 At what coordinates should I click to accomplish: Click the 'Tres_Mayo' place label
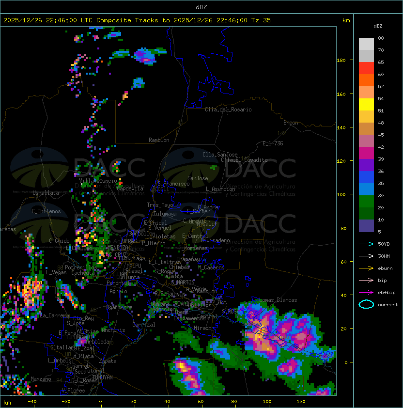click(x=160, y=205)
